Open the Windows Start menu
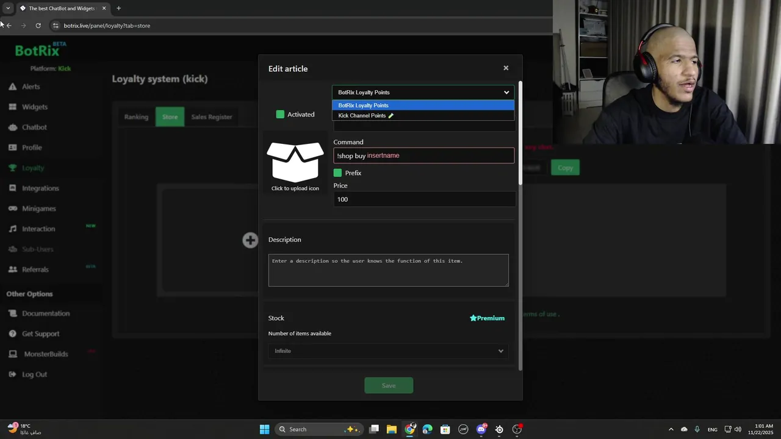This screenshot has height=439, width=781. coord(264,429)
